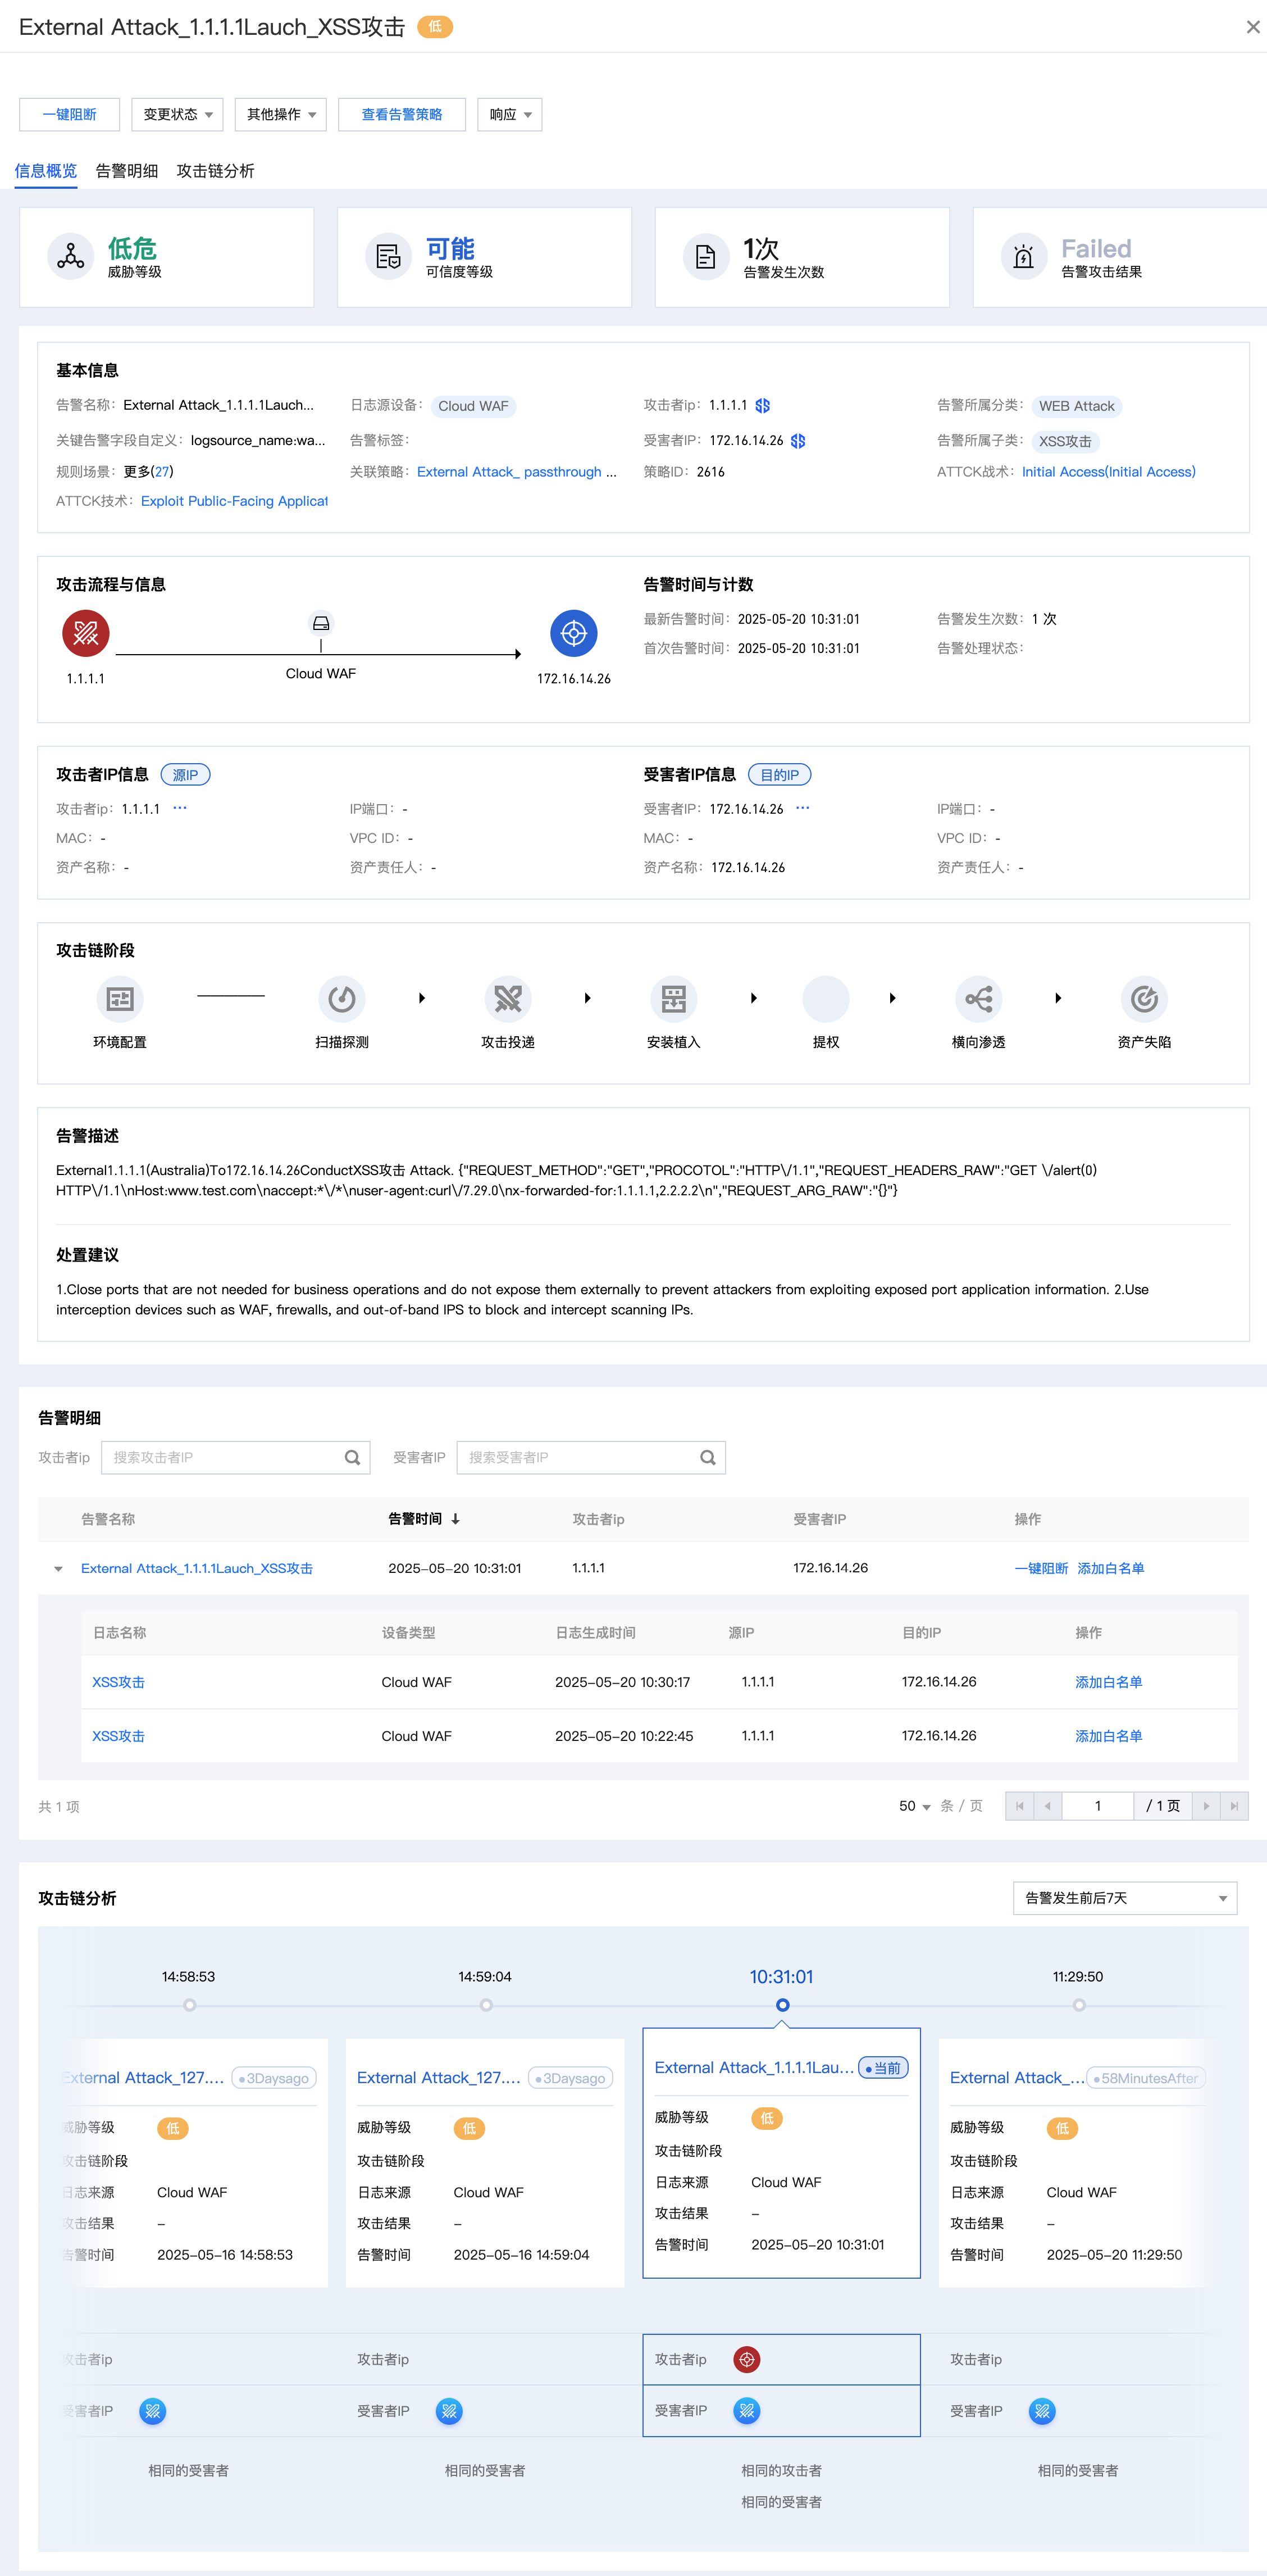Switch to the 告警明细 tab
Image resolution: width=1267 pixels, height=2576 pixels.
click(x=127, y=171)
